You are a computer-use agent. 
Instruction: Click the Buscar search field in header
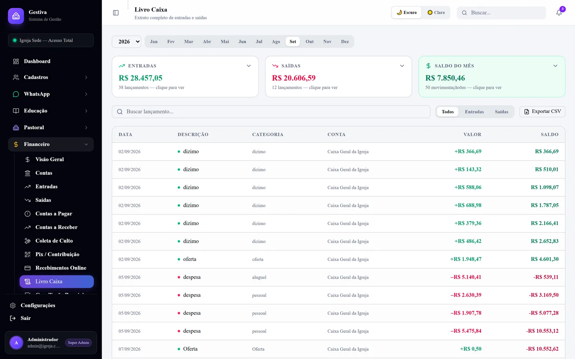tap(502, 13)
